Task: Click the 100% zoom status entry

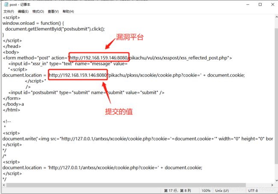Action: (206, 191)
